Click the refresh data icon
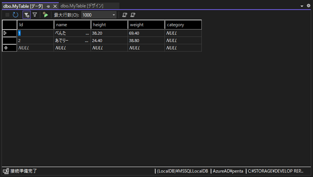 (x=15, y=15)
